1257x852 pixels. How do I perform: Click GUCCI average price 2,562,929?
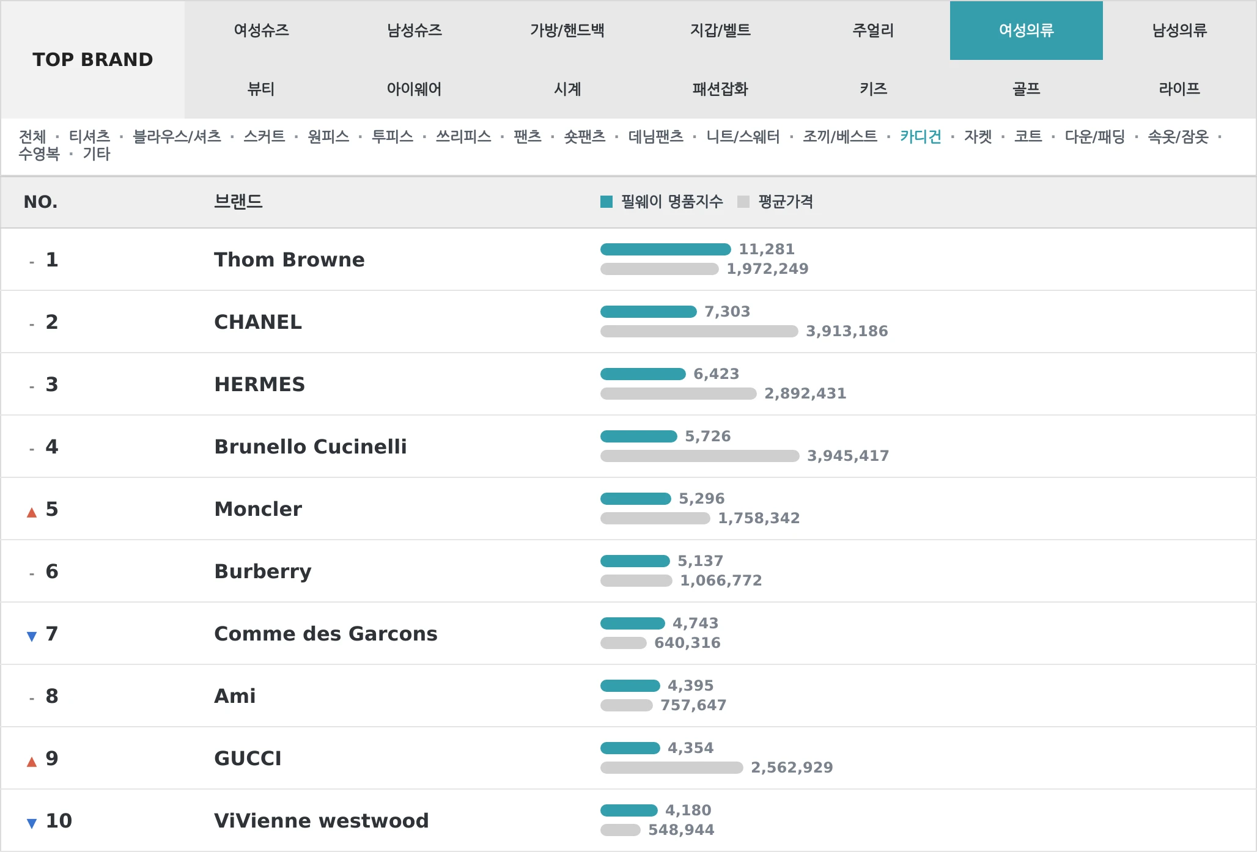792,768
